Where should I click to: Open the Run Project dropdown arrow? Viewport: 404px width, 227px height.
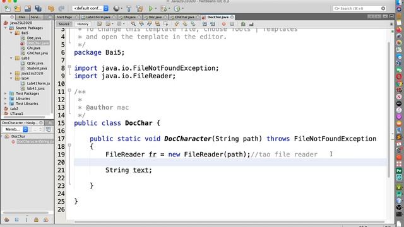pos(156,8)
